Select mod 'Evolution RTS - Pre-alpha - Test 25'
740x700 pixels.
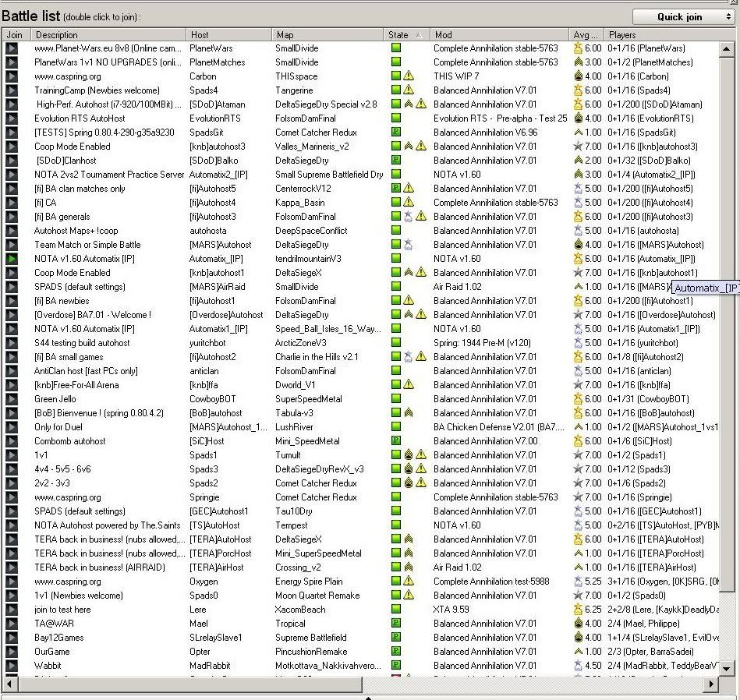pyautogui.click(x=501, y=118)
